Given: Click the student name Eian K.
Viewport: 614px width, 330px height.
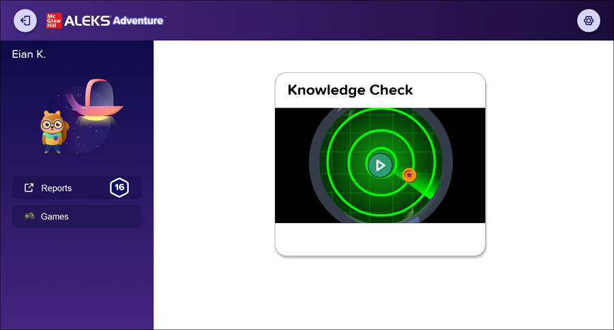Looking at the screenshot, I should pos(29,54).
